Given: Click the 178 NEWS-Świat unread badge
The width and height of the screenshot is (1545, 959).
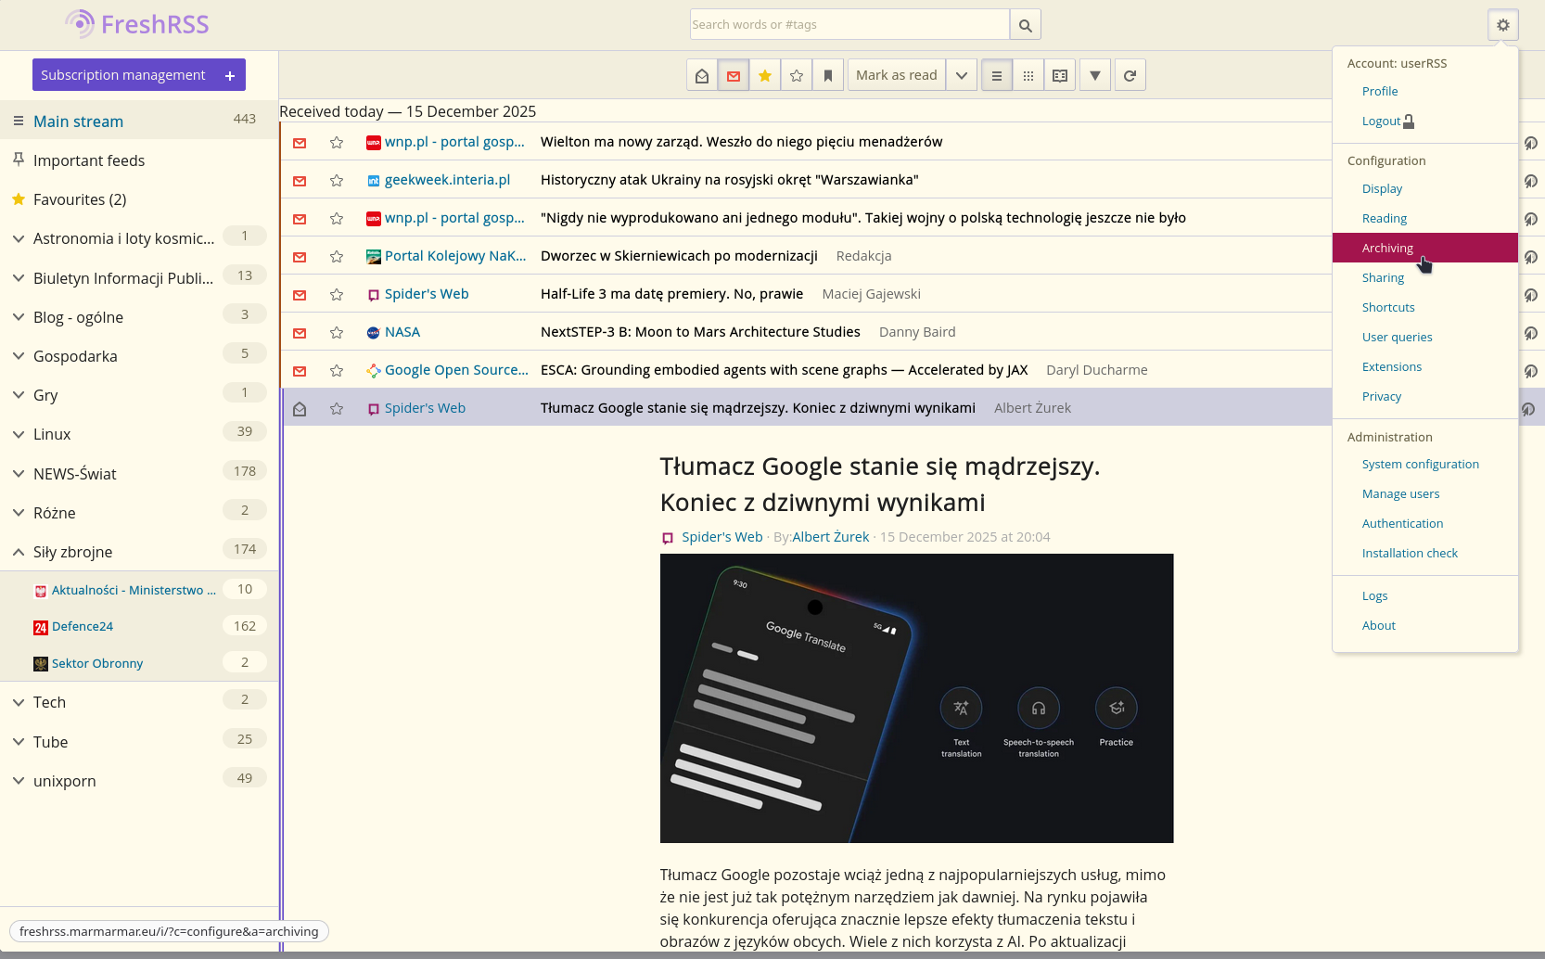Looking at the screenshot, I should 245,471.
